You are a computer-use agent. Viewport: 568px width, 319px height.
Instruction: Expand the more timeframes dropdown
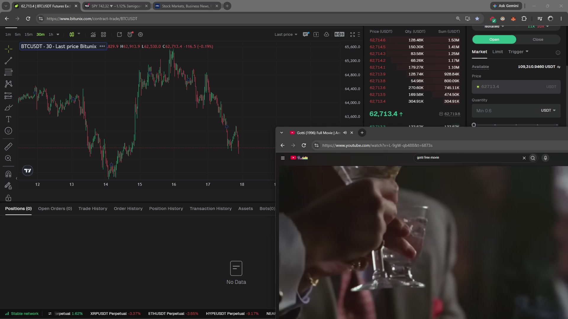(x=58, y=35)
